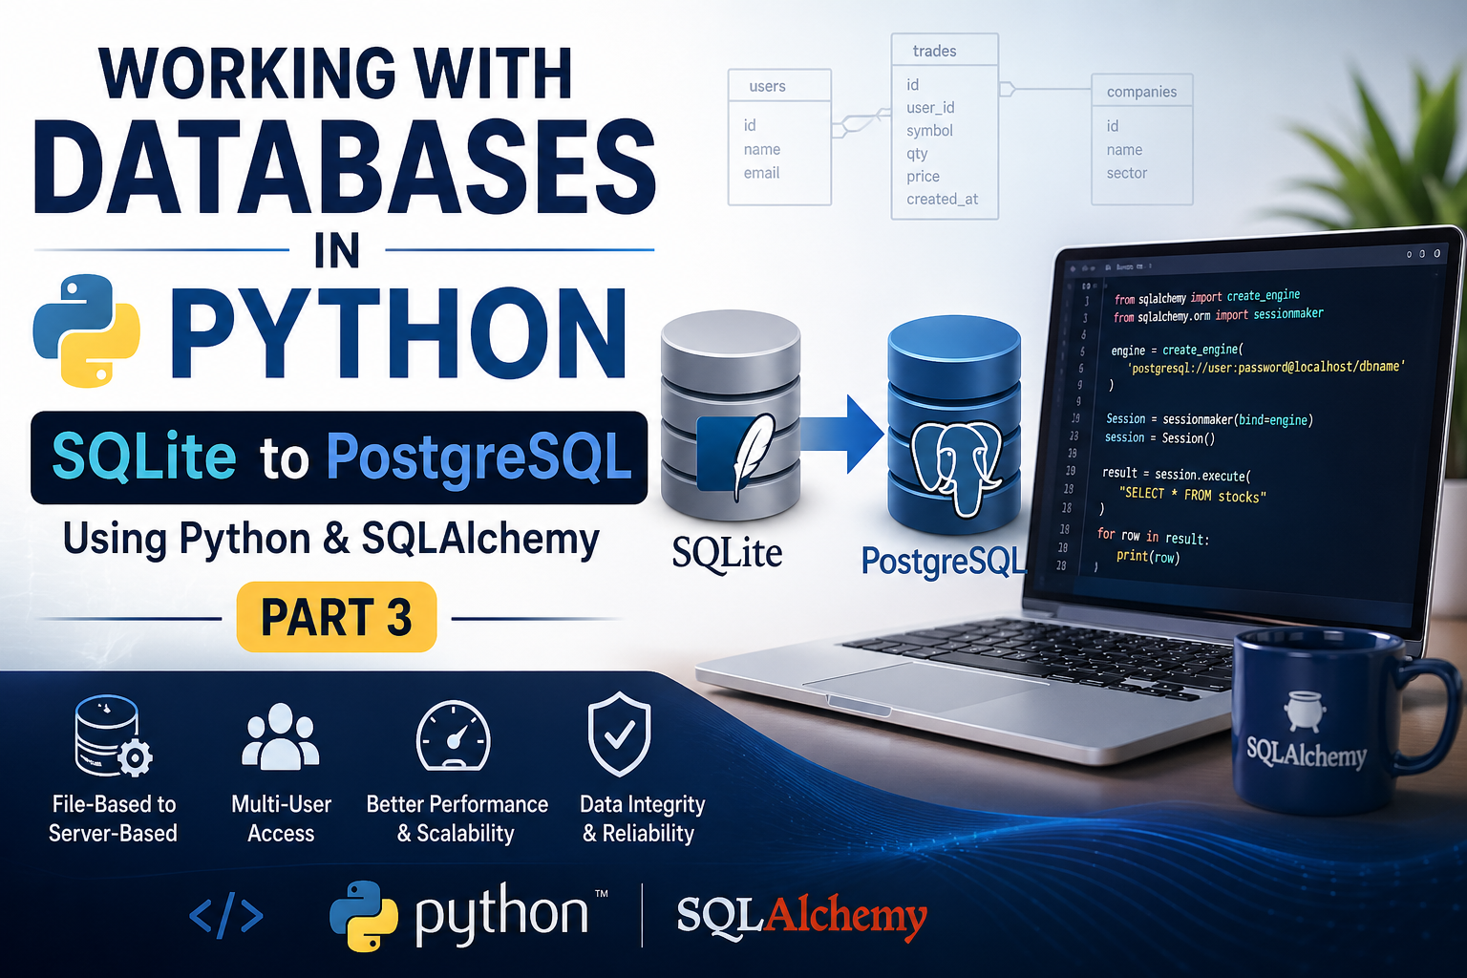Click the Python logo beside the PYTHON title
Screen dimensions: 1467x978
click(x=87, y=330)
